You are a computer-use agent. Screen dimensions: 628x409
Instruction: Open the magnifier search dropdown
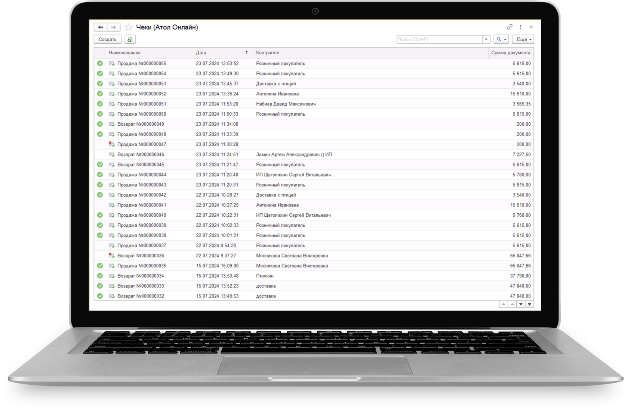tap(501, 39)
